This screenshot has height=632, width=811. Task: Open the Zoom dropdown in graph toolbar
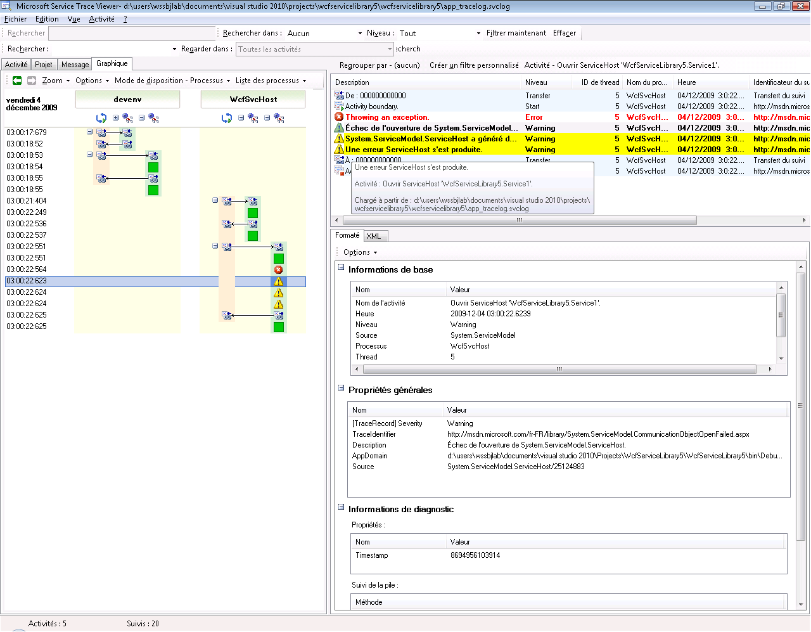56,81
